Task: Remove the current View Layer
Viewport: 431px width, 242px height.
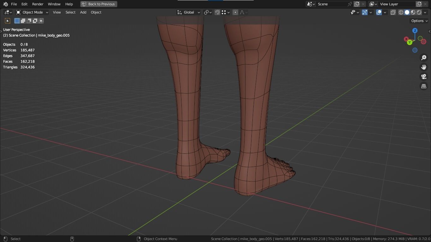Action: coord(425,4)
